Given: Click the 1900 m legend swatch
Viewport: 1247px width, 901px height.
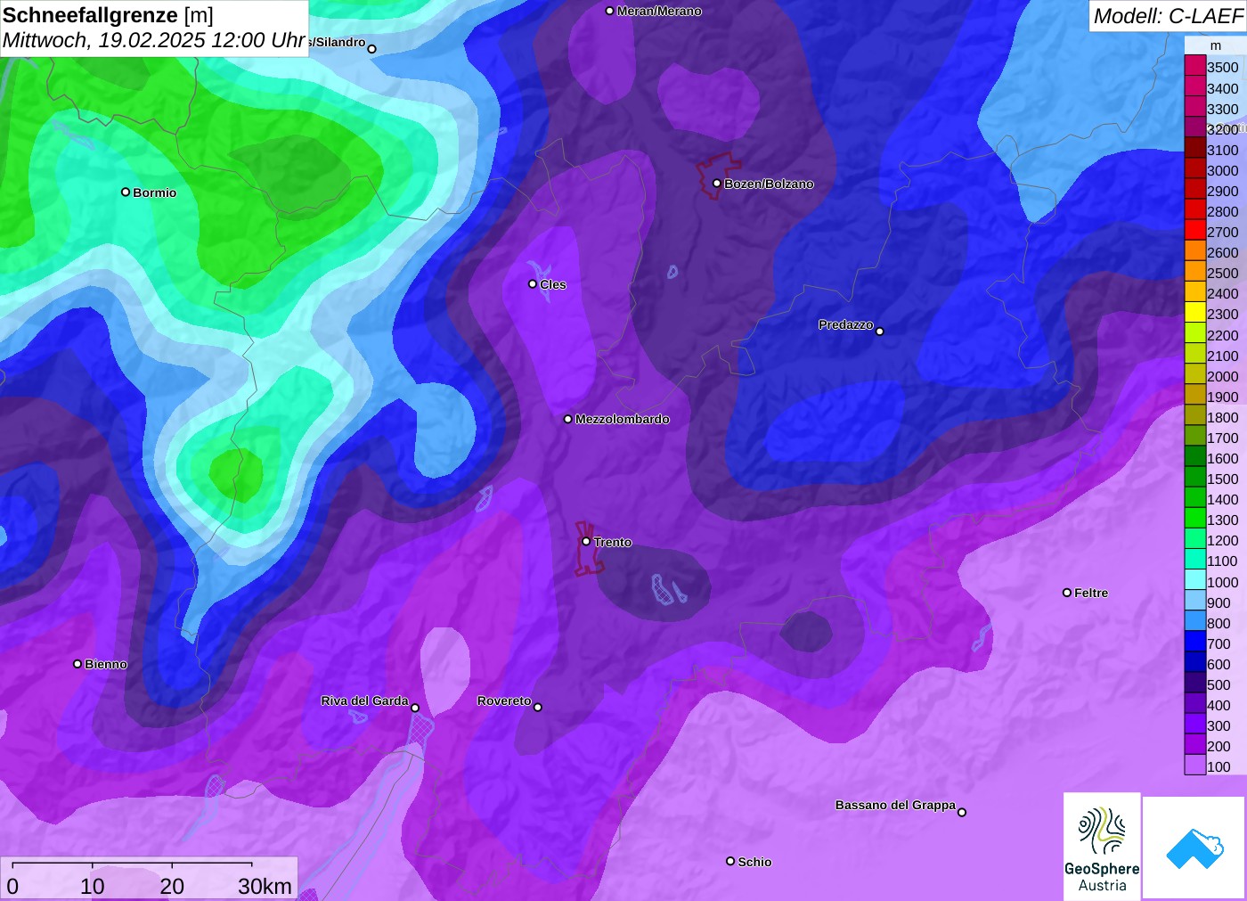Looking at the screenshot, I should (1195, 396).
